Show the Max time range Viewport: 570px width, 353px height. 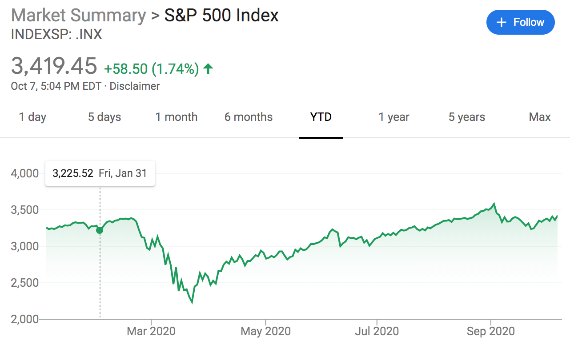[540, 117]
